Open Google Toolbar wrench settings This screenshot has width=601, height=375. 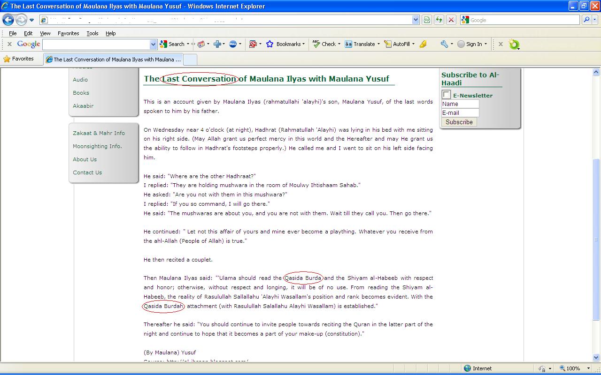click(x=444, y=44)
